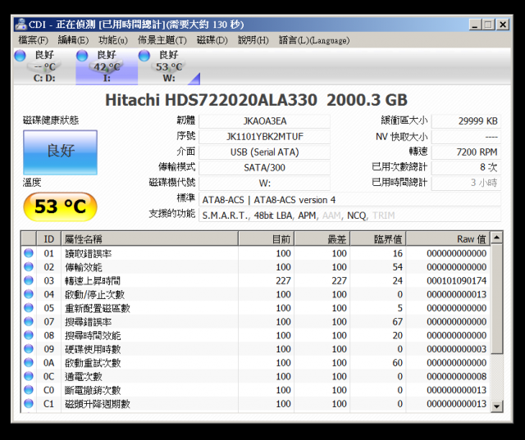
Task: Click status orb of row 04 啟動/停止次數
Action: (x=29, y=294)
